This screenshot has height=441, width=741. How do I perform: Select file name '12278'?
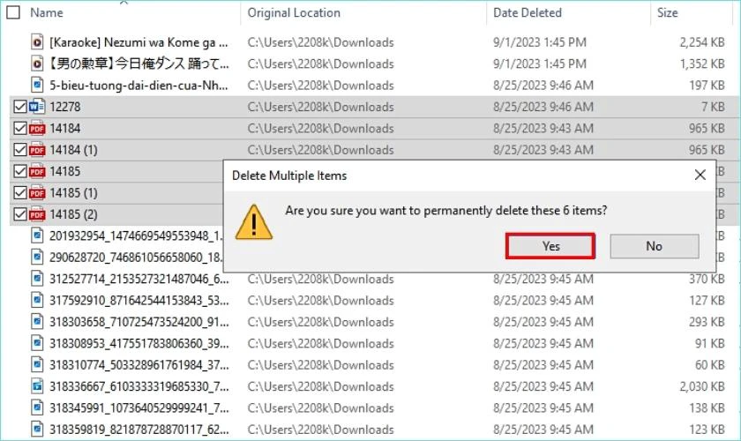pyautogui.click(x=64, y=107)
